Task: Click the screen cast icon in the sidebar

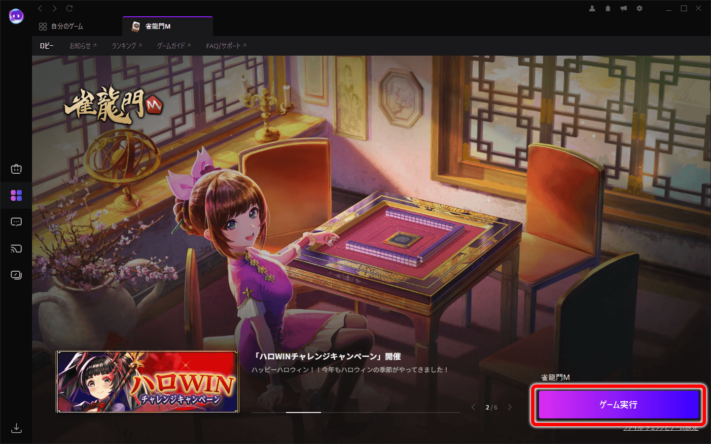Action: (16, 249)
